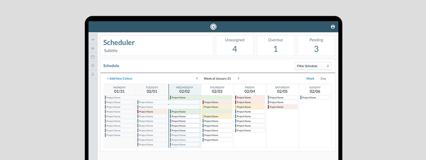Select the Sunday 02/06 column header
The height and width of the screenshot is (160, 426).
click(x=315, y=90)
